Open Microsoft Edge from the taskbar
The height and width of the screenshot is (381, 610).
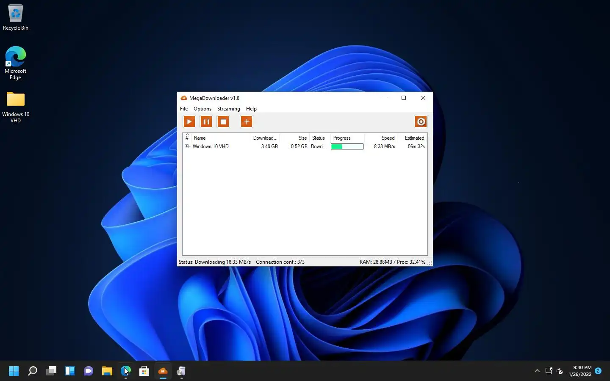[126, 371]
